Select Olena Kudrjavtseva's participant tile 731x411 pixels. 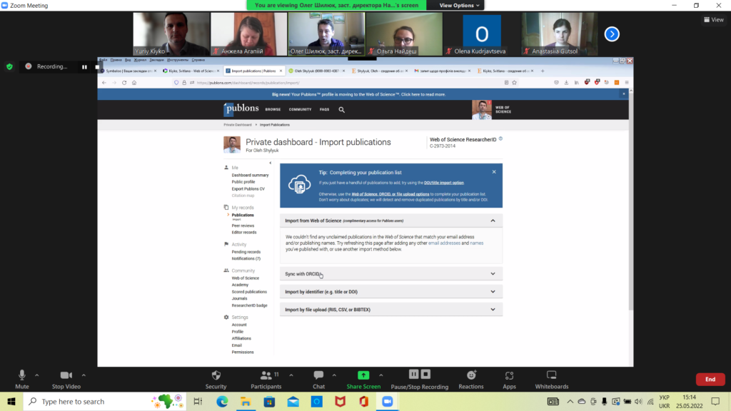click(482, 34)
